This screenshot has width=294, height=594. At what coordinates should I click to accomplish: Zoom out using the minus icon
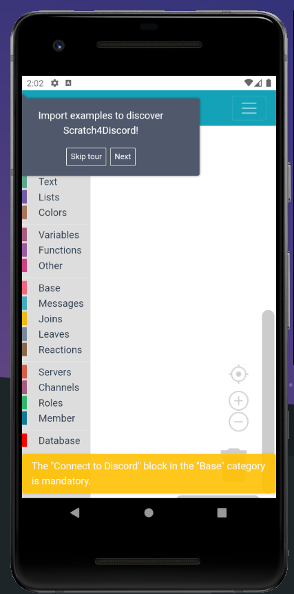(239, 422)
